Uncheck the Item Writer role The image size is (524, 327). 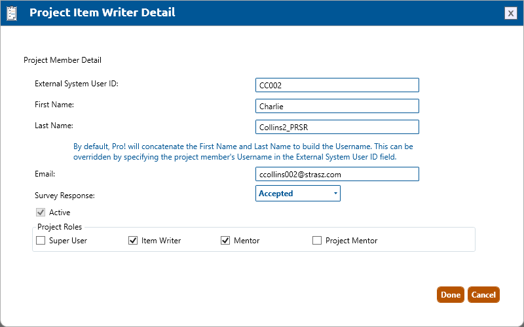tap(133, 241)
